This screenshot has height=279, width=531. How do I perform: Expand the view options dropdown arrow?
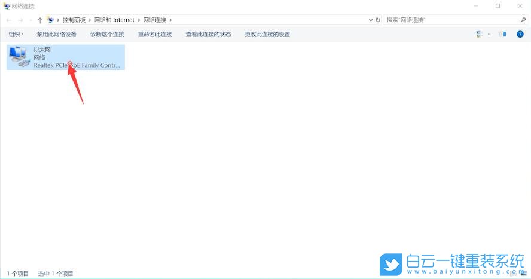point(489,34)
